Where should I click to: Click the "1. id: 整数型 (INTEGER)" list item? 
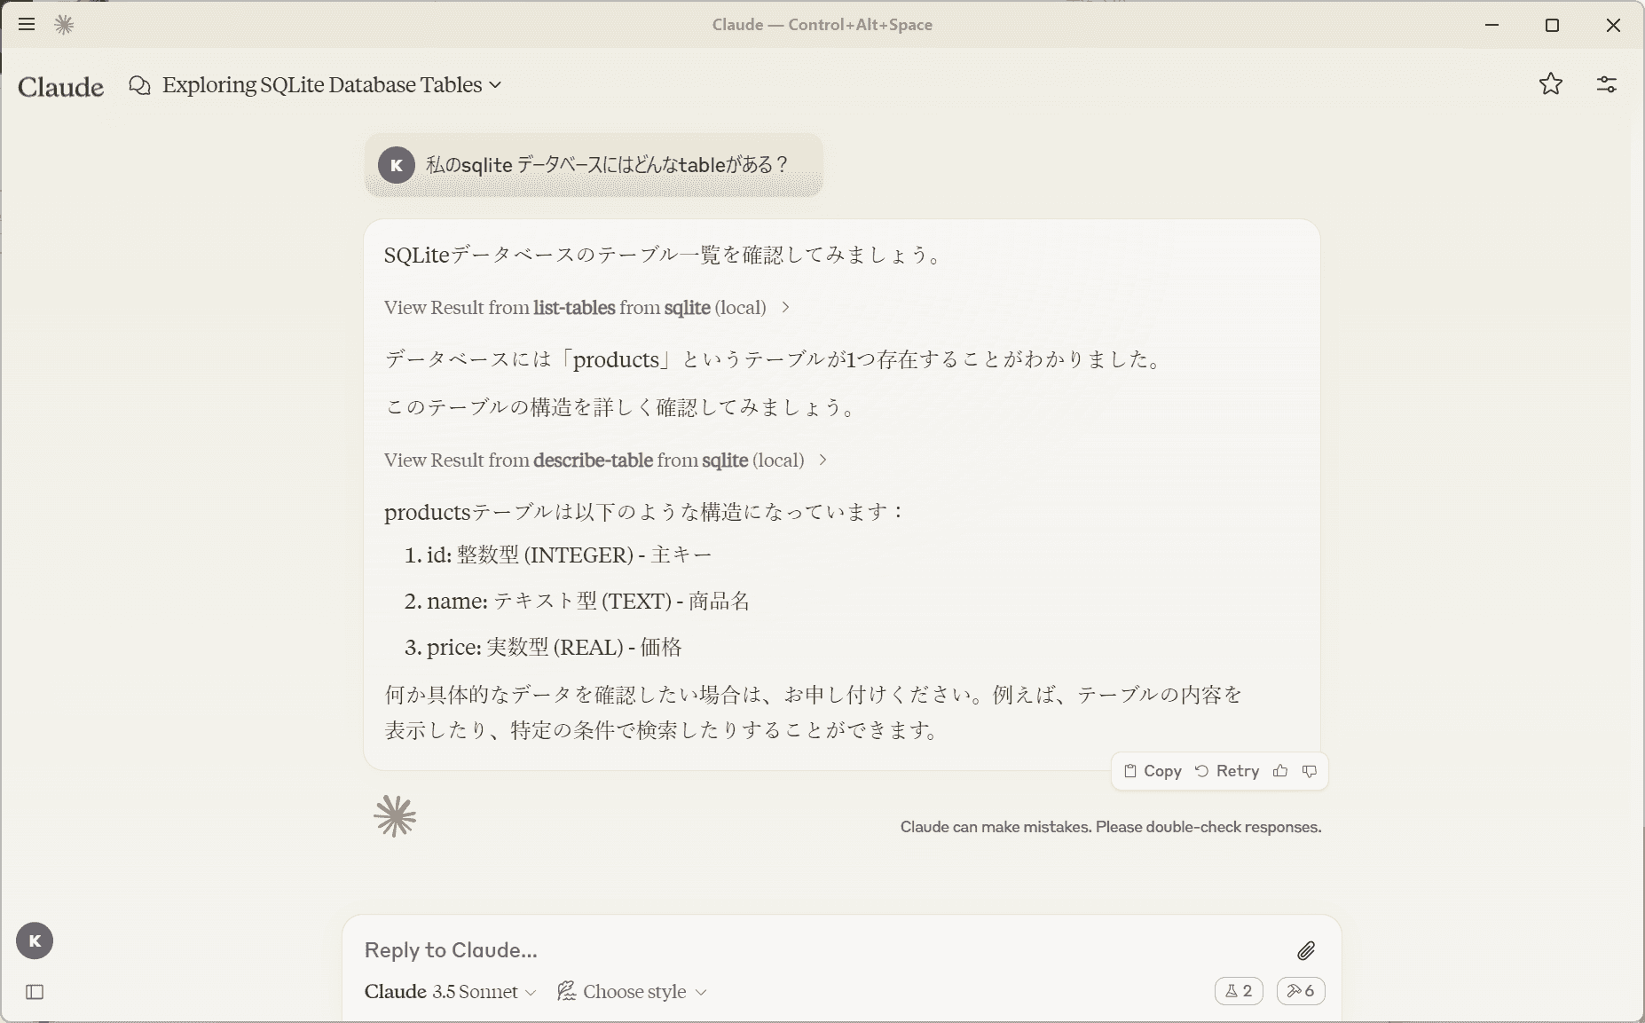558,555
